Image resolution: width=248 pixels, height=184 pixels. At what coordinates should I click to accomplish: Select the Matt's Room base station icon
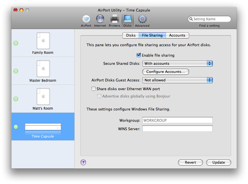43,97
